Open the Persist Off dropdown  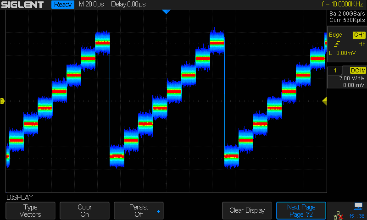[x=139, y=211]
